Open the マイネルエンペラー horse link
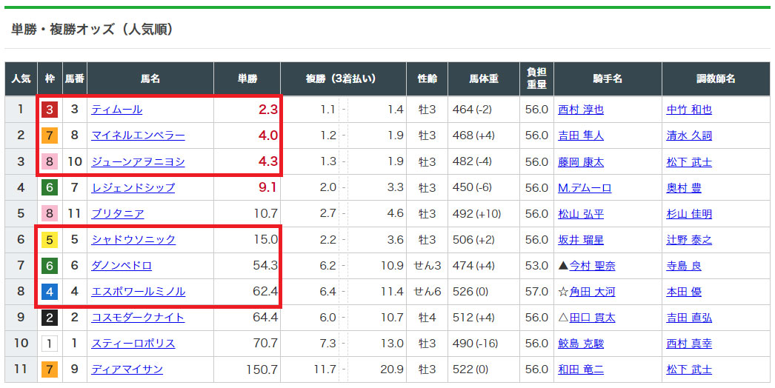 [x=138, y=136]
